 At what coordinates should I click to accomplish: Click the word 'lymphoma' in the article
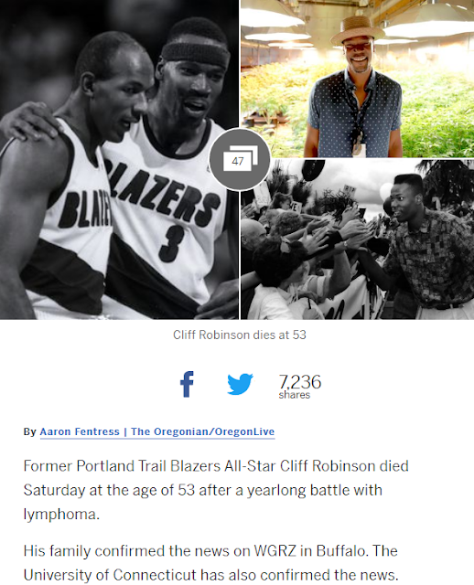(x=59, y=514)
